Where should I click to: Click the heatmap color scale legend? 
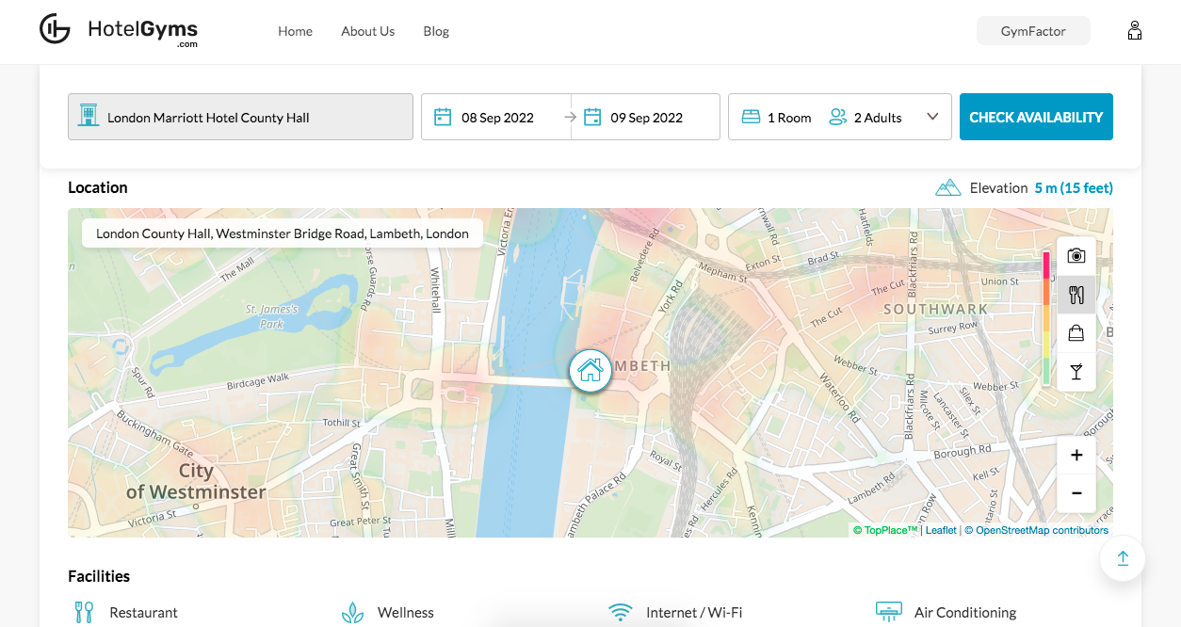1046,318
